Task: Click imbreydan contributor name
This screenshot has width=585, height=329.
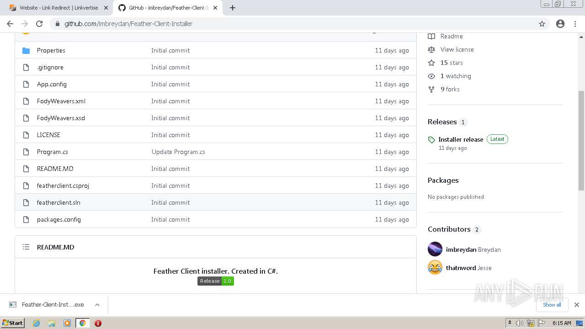Action: tap(461, 249)
